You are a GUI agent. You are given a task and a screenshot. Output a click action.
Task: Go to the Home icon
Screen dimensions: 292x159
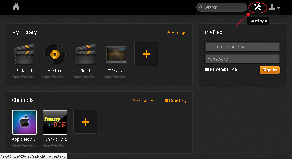[x=16, y=7]
